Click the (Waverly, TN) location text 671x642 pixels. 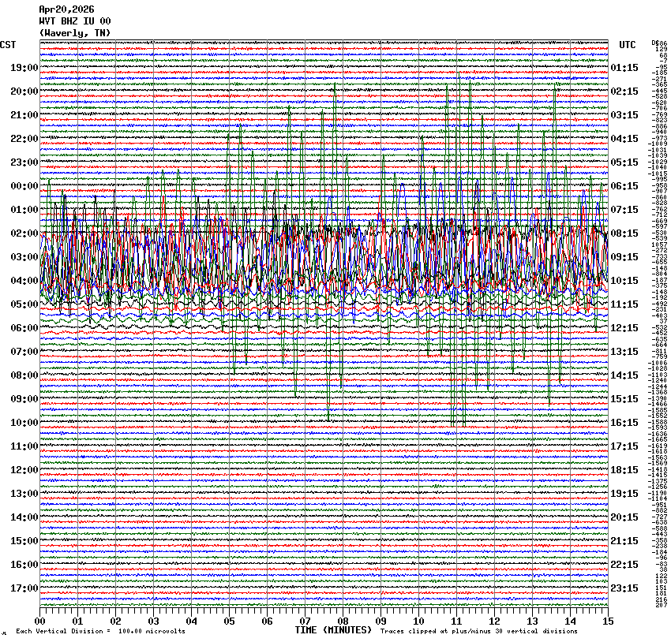(74, 33)
